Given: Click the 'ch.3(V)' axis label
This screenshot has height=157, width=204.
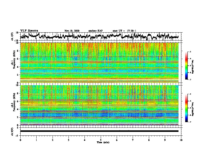Looking at the screenshot, I should point(12,132).
